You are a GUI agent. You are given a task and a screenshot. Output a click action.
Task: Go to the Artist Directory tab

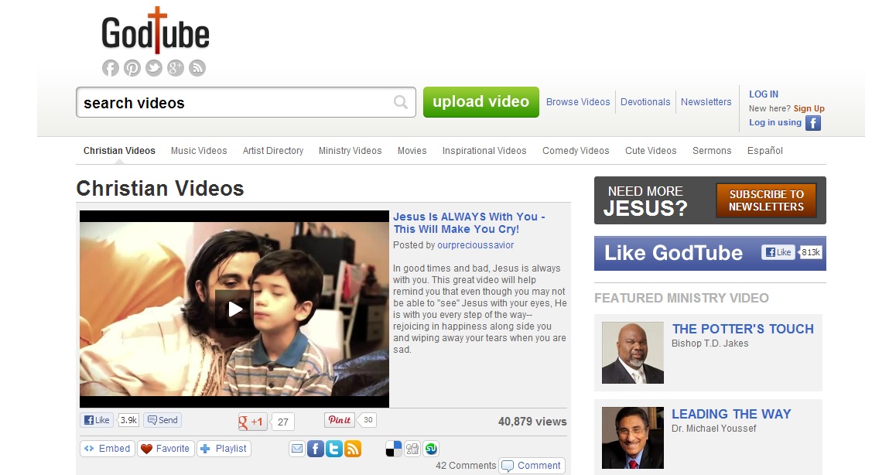[273, 151]
